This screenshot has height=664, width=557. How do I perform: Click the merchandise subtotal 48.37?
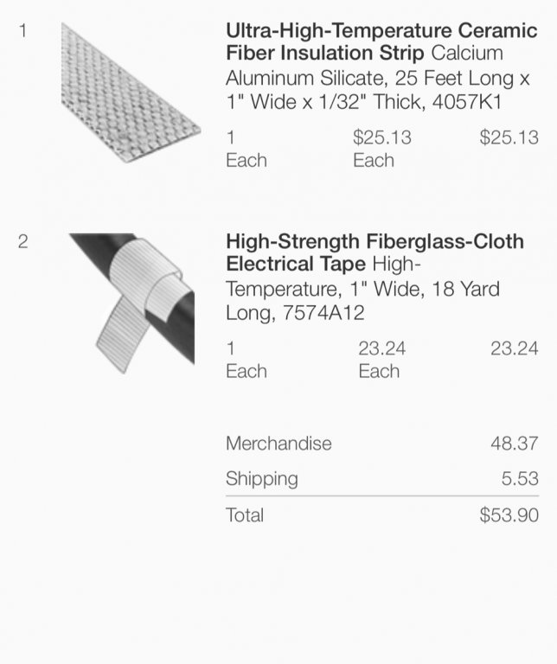515,444
